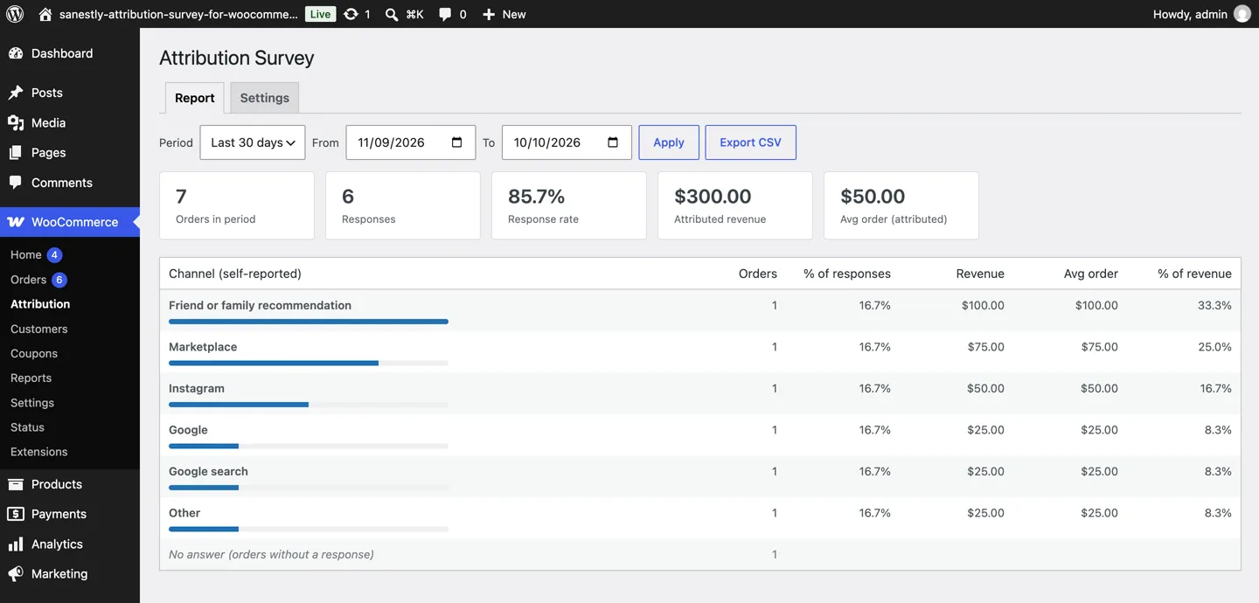The width and height of the screenshot is (1259, 603).
Task: Click the Other channel name
Action: pos(184,513)
